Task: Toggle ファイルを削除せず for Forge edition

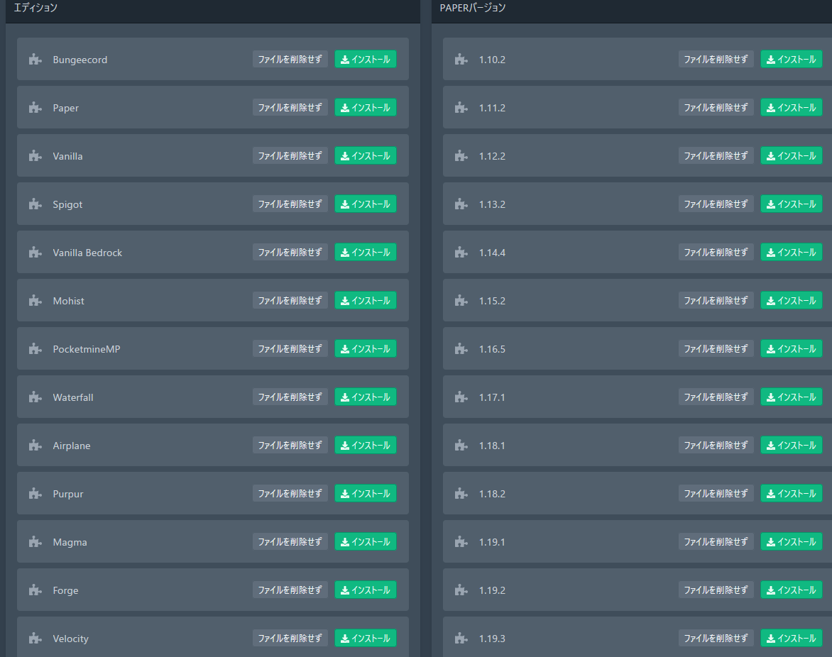Action: click(290, 590)
